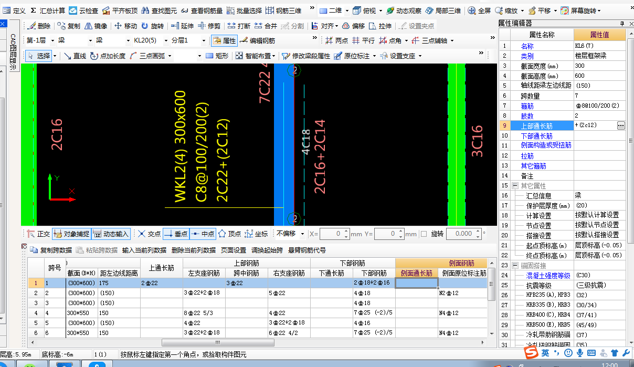Viewport: 634px width, 367px height.
Task: Select 两点 two-point axis tool
Action: click(x=336, y=40)
